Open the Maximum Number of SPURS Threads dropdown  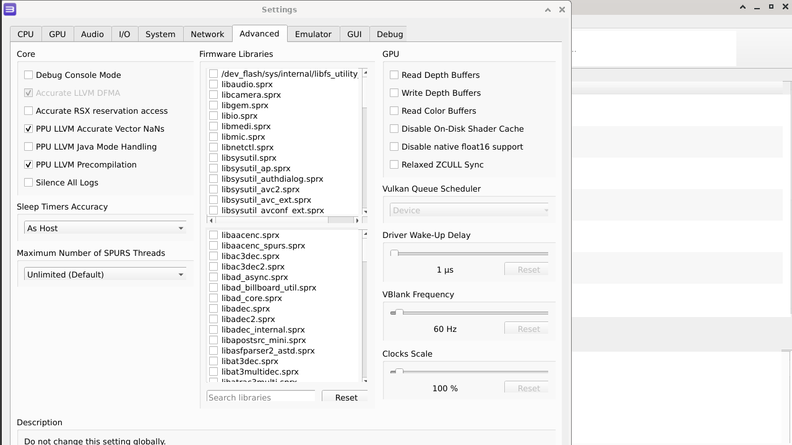105,274
